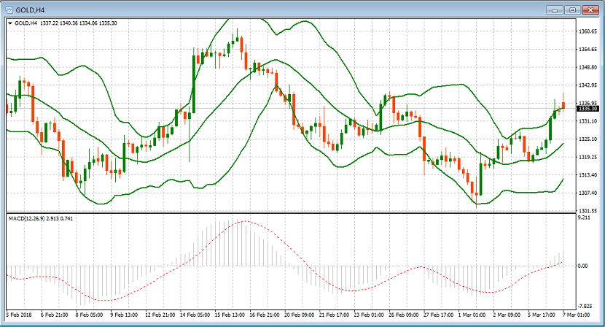
Task: Click the 16 Feb 21:00 time label
Action: tap(265, 315)
